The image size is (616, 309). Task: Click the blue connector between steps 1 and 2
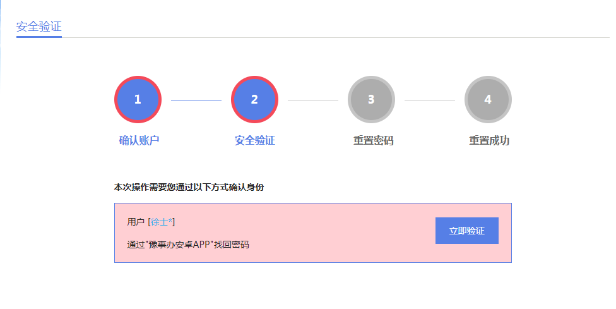point(196,100)
